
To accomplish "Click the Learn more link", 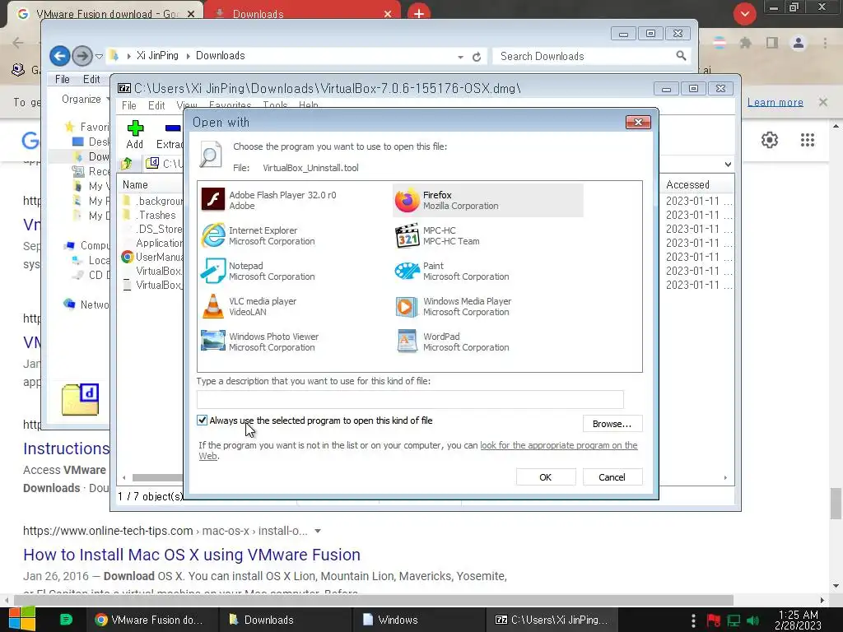I will point(775,102).
